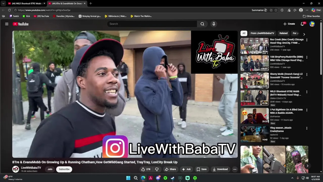Open more actions menu under video

click(235, 169)
